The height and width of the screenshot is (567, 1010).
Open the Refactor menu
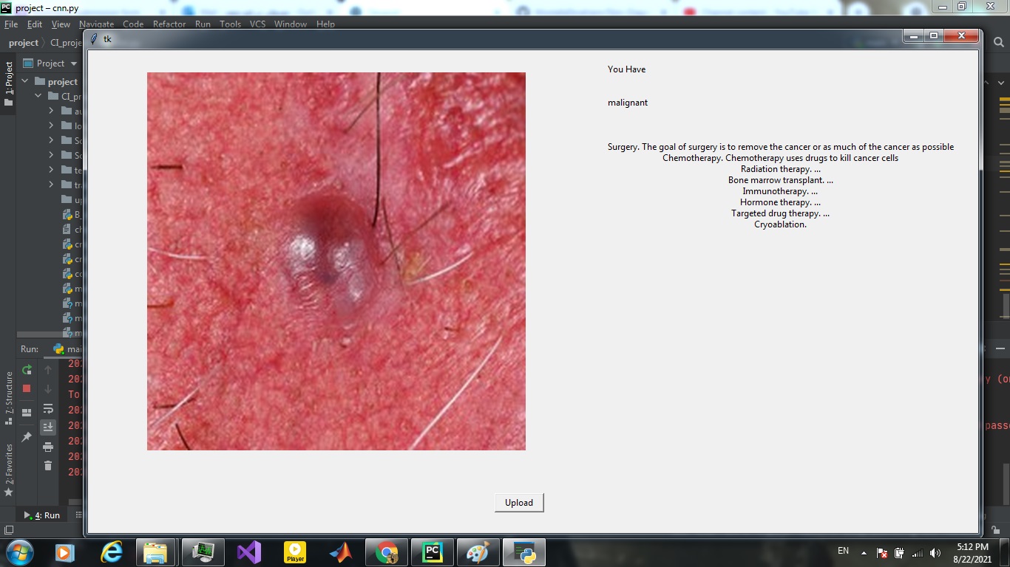[x=169, y=24]
